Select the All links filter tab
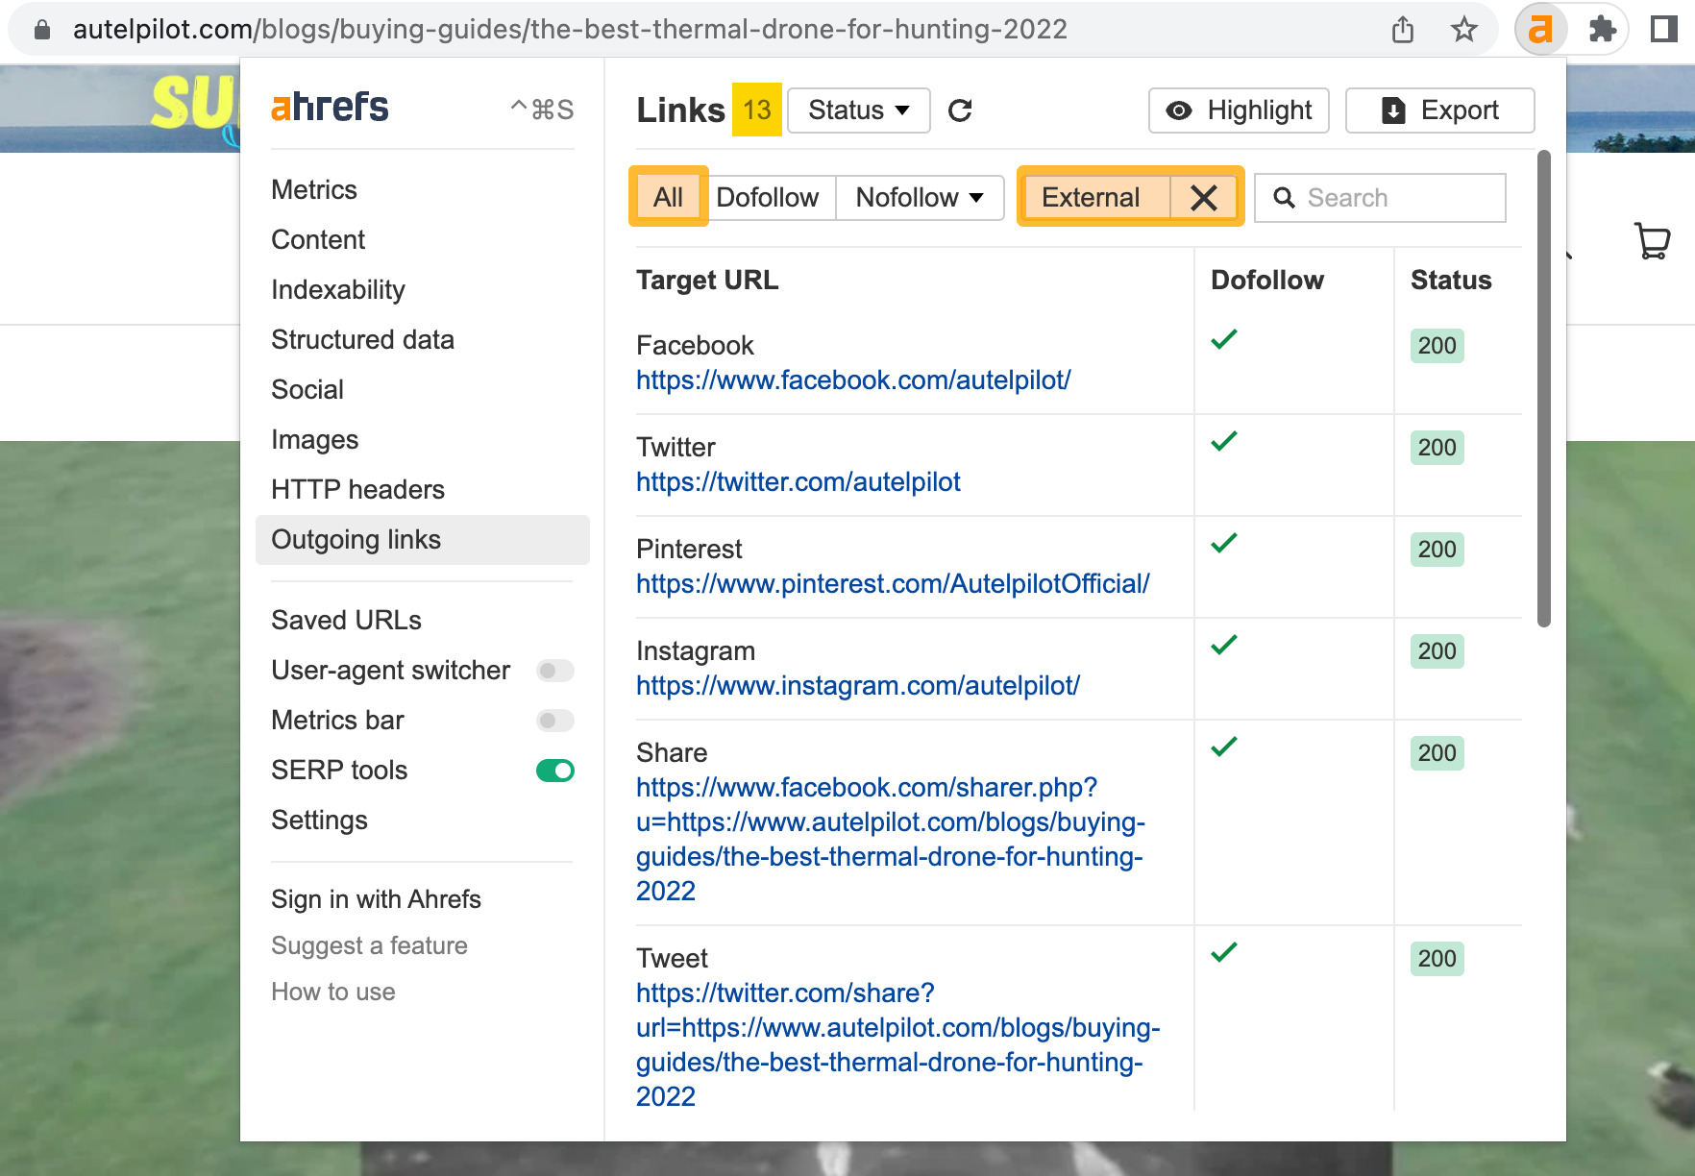 point(668,198)
